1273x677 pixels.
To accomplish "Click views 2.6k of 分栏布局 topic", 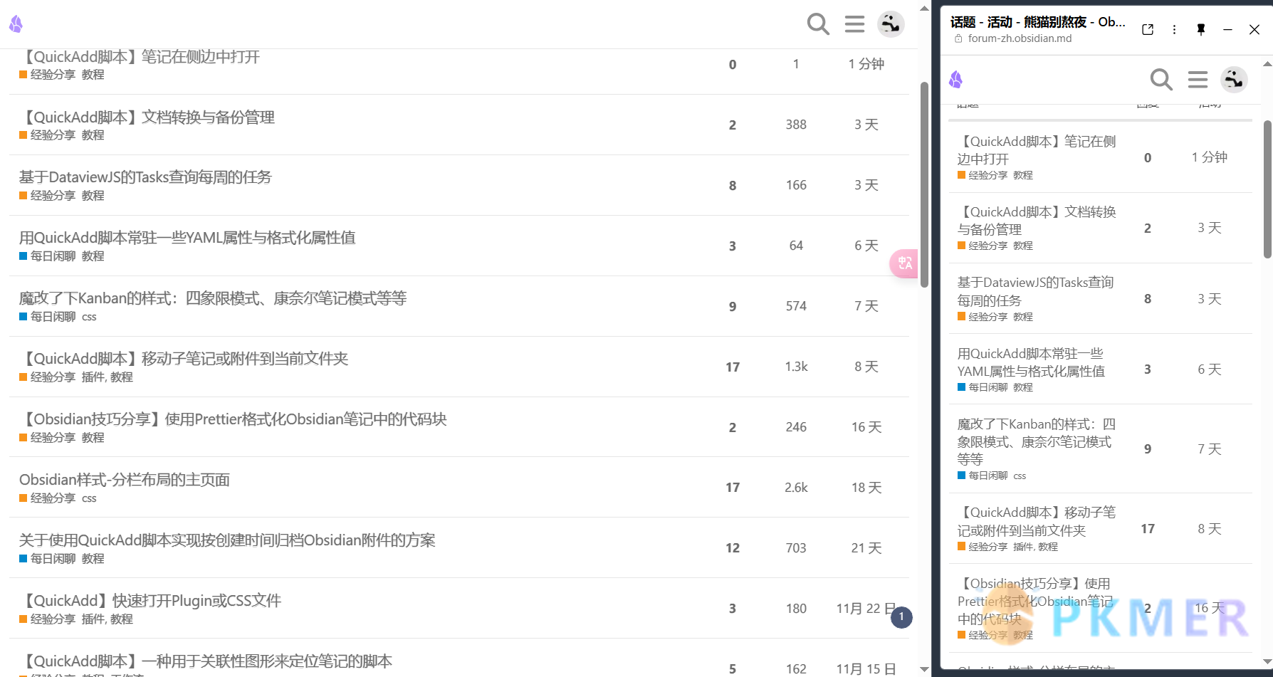I will tap(796, 488).
